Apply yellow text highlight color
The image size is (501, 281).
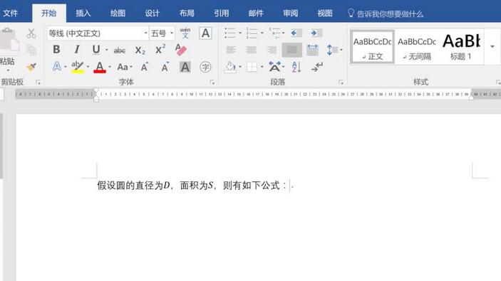(x=78, y=67)
